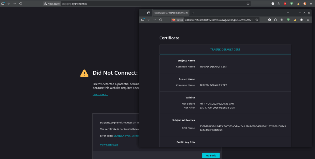
Task: Reload the certificate viewer page
Action: click(160, 20)
